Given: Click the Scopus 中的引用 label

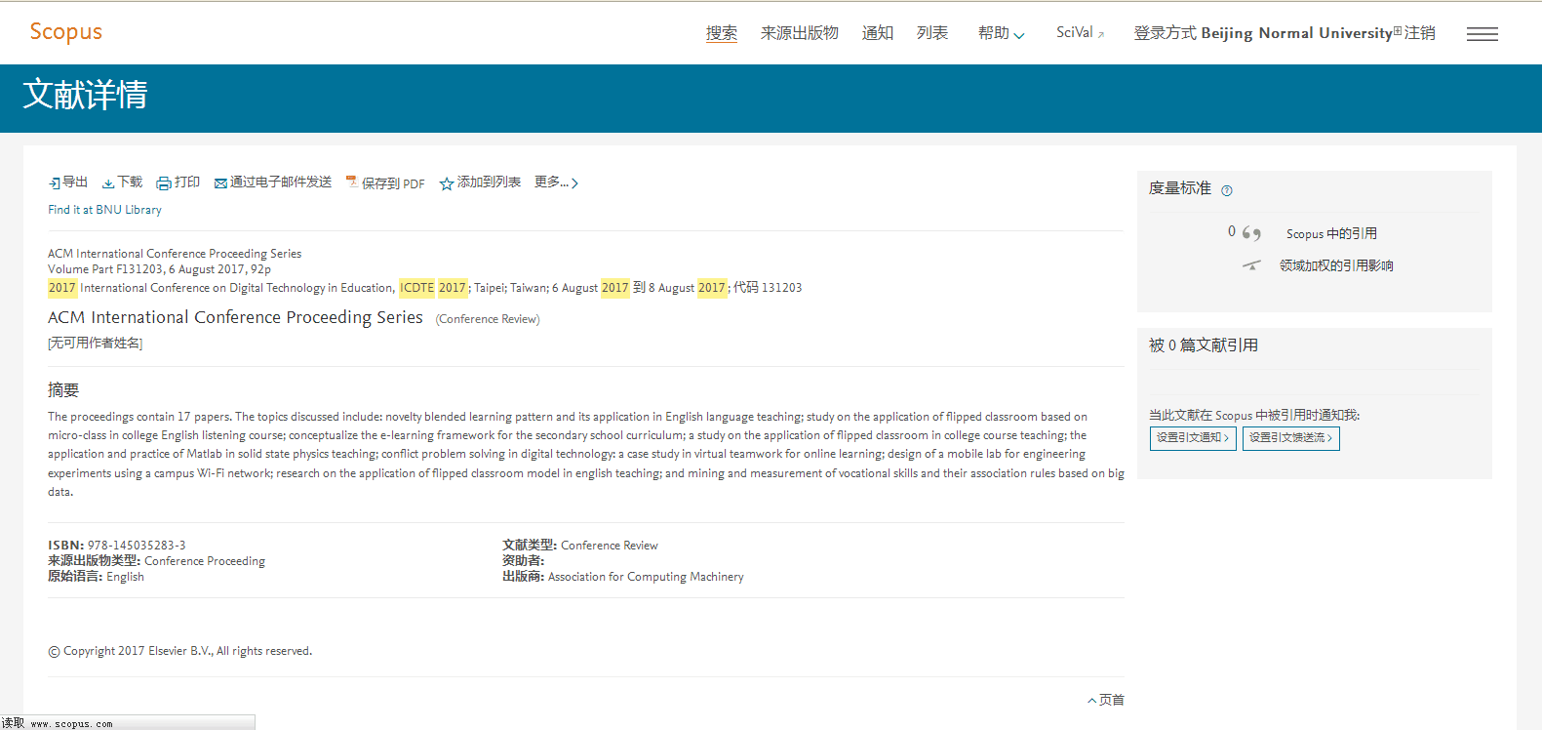Looking at the screenshot, I should 1331,233.
